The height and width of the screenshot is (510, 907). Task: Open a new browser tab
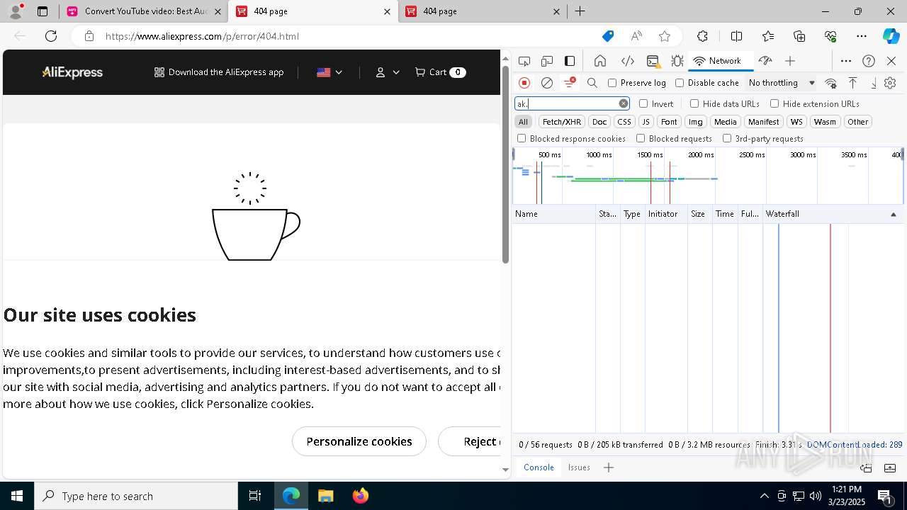coord(580,11)
